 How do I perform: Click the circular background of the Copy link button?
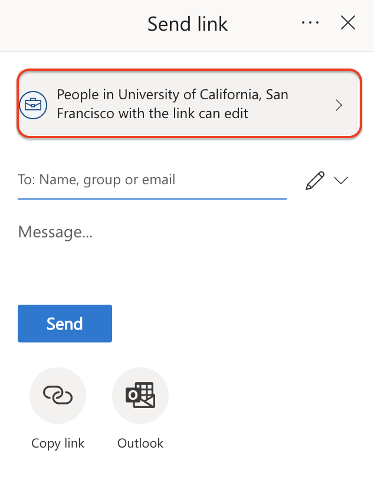tap(58, 395)
